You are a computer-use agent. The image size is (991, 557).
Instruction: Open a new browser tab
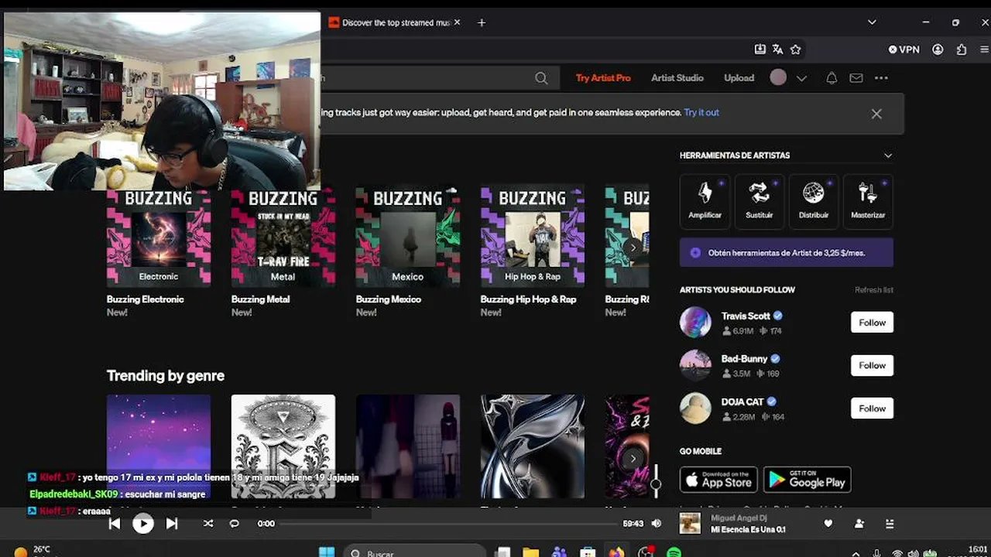point(482,22)
